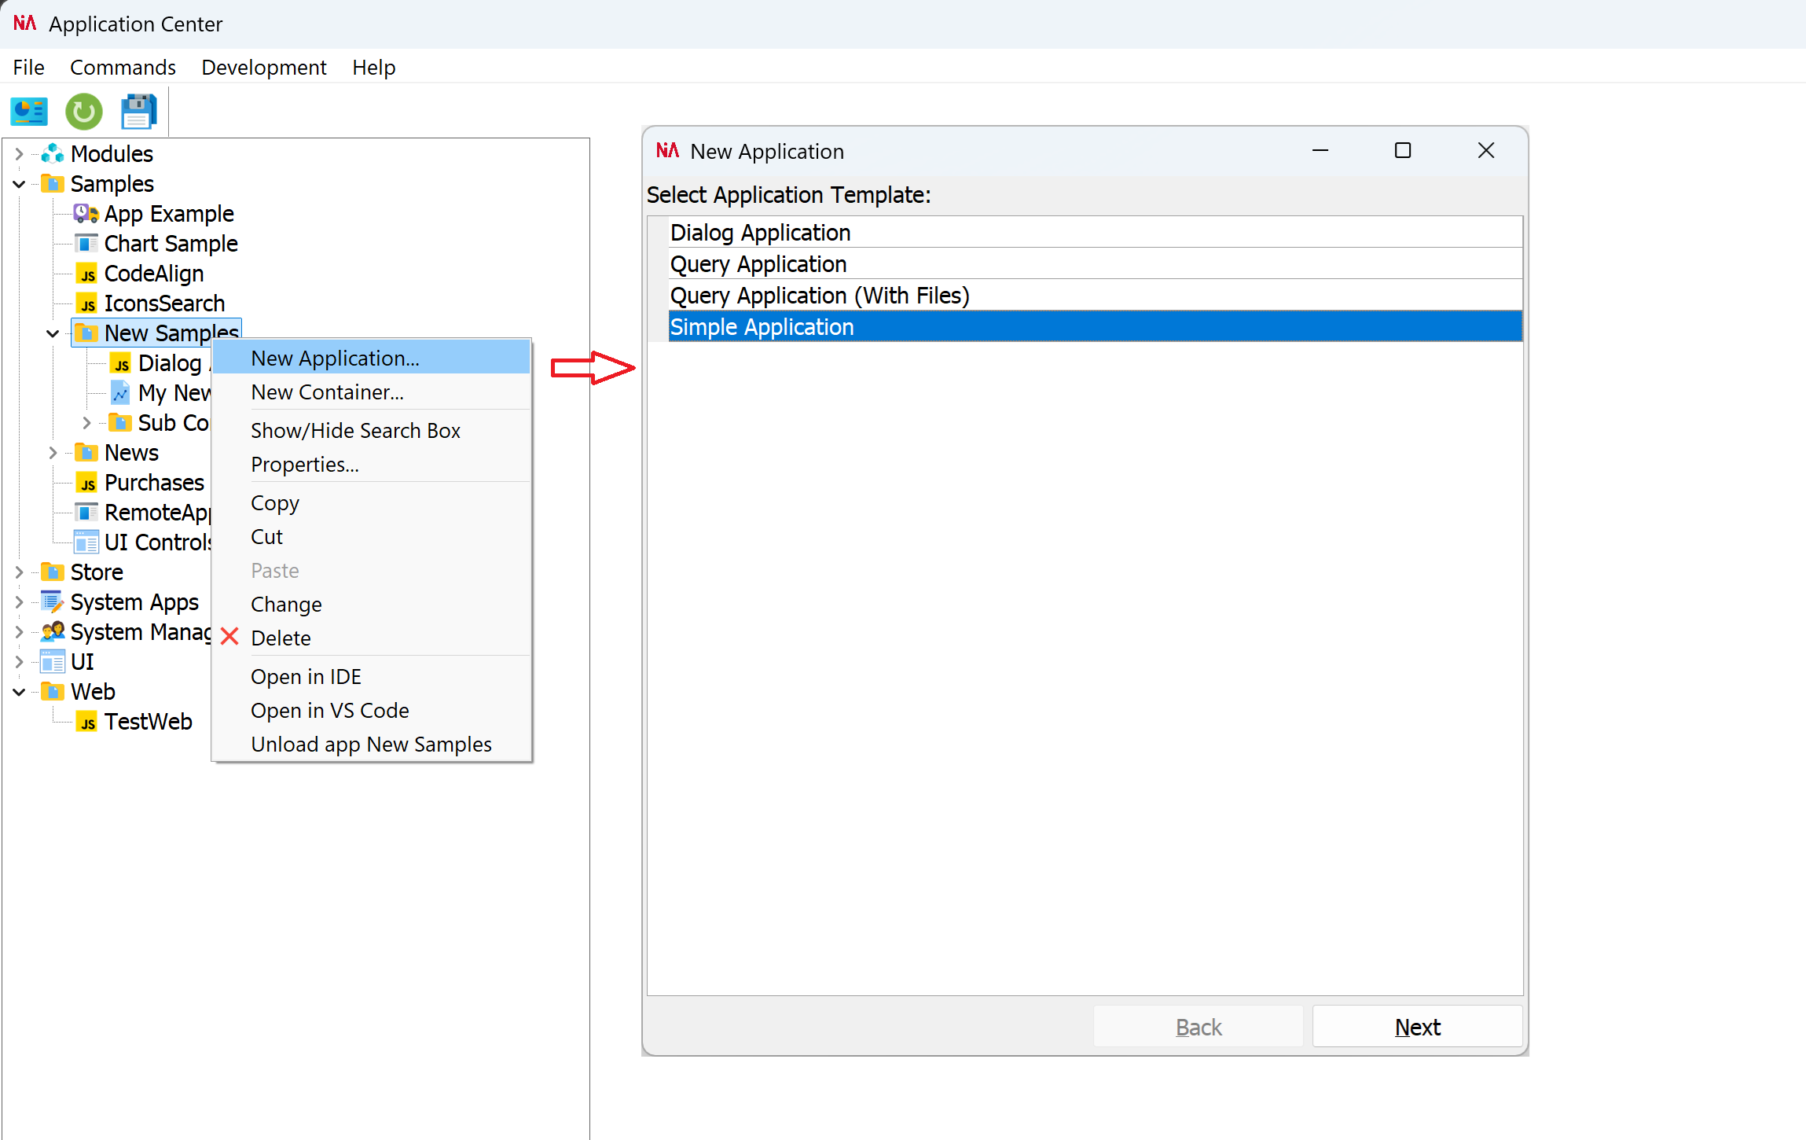Screen dimensions: 1806x1140
Task: Click the Modules cube icon
Action: 52,153
